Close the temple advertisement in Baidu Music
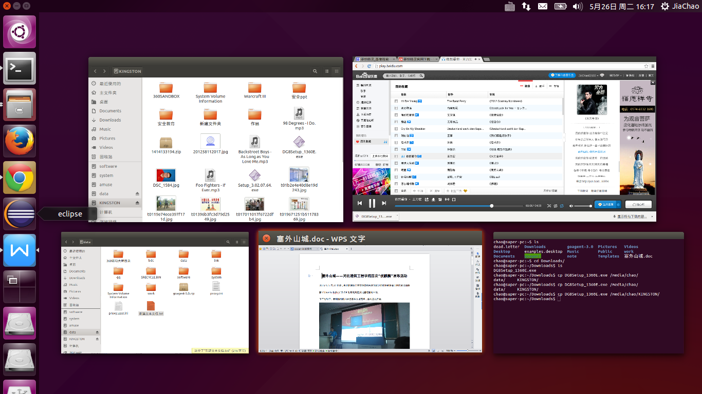The height and width of the screenshot is (394, 702). [653, 83]
